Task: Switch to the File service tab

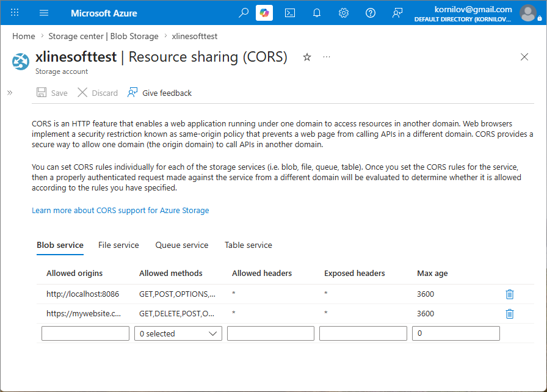Action: (x=118, y=245)
